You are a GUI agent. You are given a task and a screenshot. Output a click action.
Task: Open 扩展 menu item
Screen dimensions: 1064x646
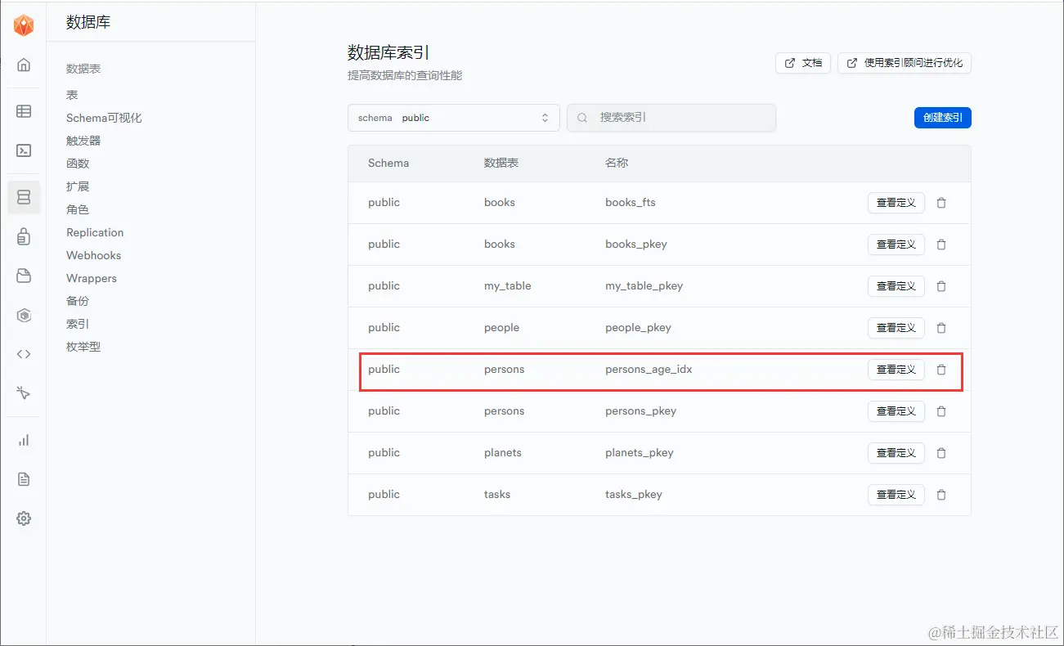[78, 186]
